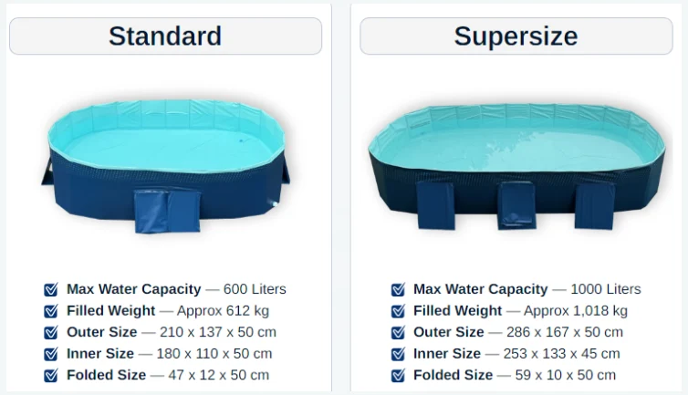Click checkmark icon beside 59 x 10 folded size
688x395 pixels.
[398, 375]
